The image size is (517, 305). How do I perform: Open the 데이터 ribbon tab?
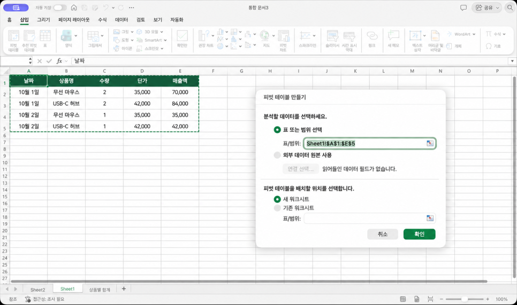121,20
